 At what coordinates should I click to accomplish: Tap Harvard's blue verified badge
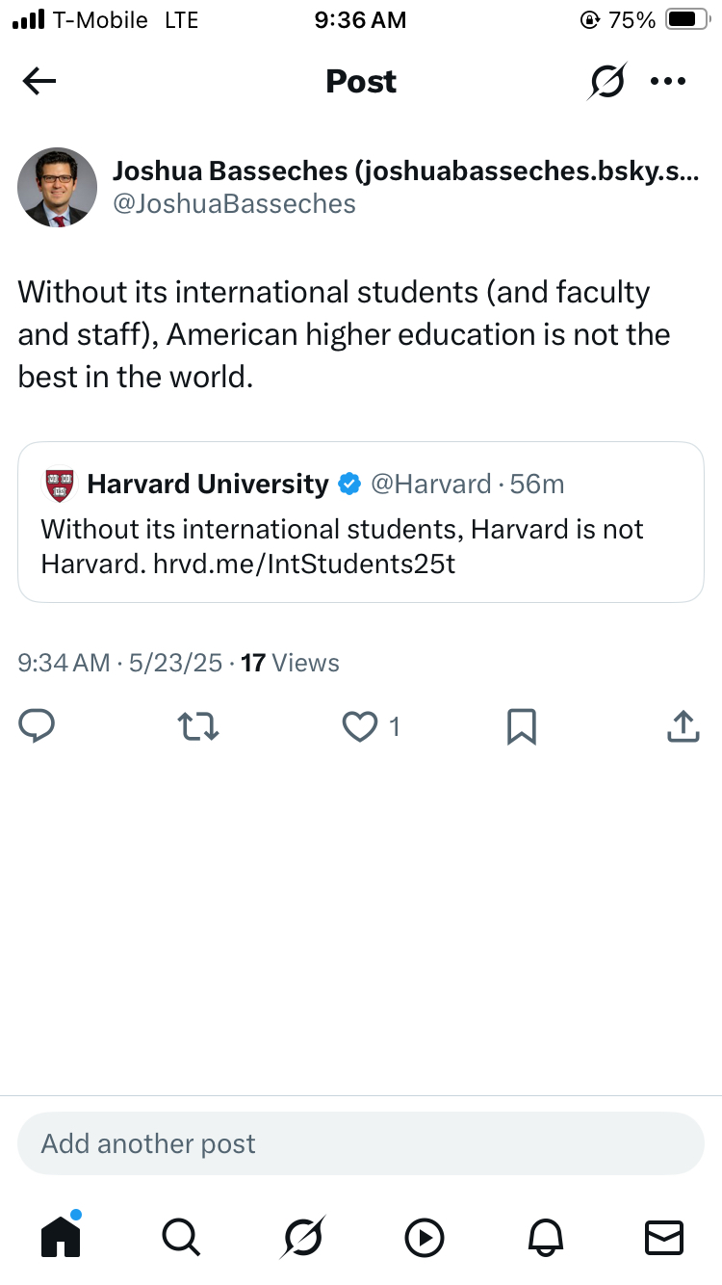[349, 485]
